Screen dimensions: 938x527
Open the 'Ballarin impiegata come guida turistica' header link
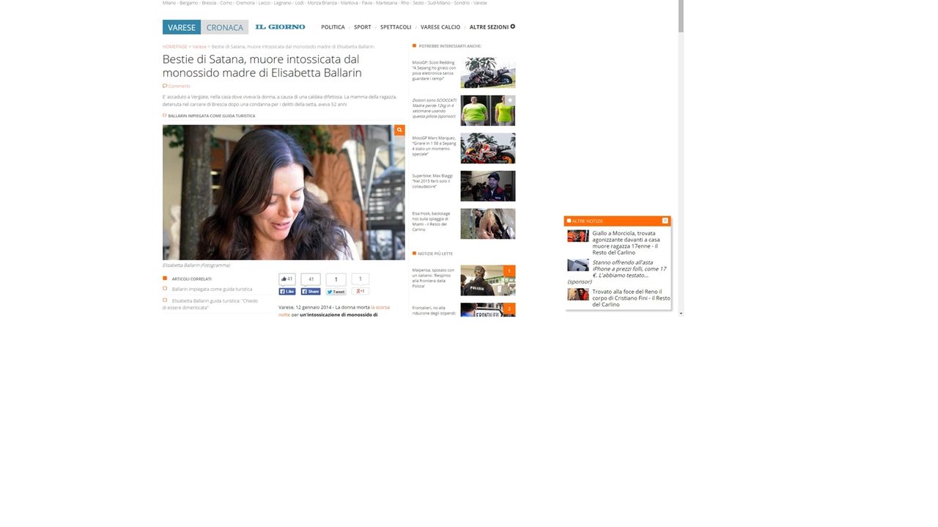211,115
